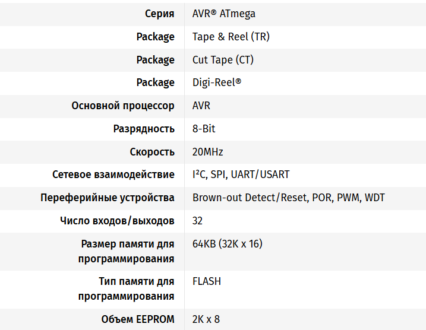Select the '64KB (32K x 16)' value

pos(228,244)
